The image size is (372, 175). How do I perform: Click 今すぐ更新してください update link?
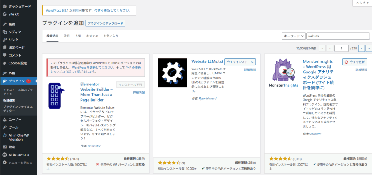point(112,11)
